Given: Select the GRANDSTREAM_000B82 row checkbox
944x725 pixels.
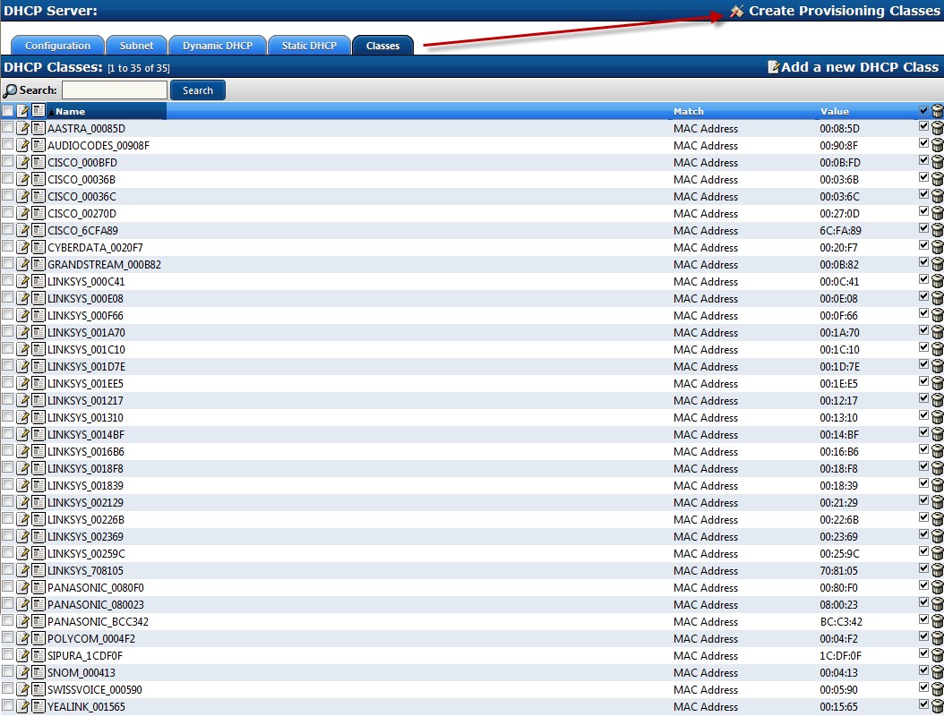Looking at the screenshot, I should tap(8, 263).
